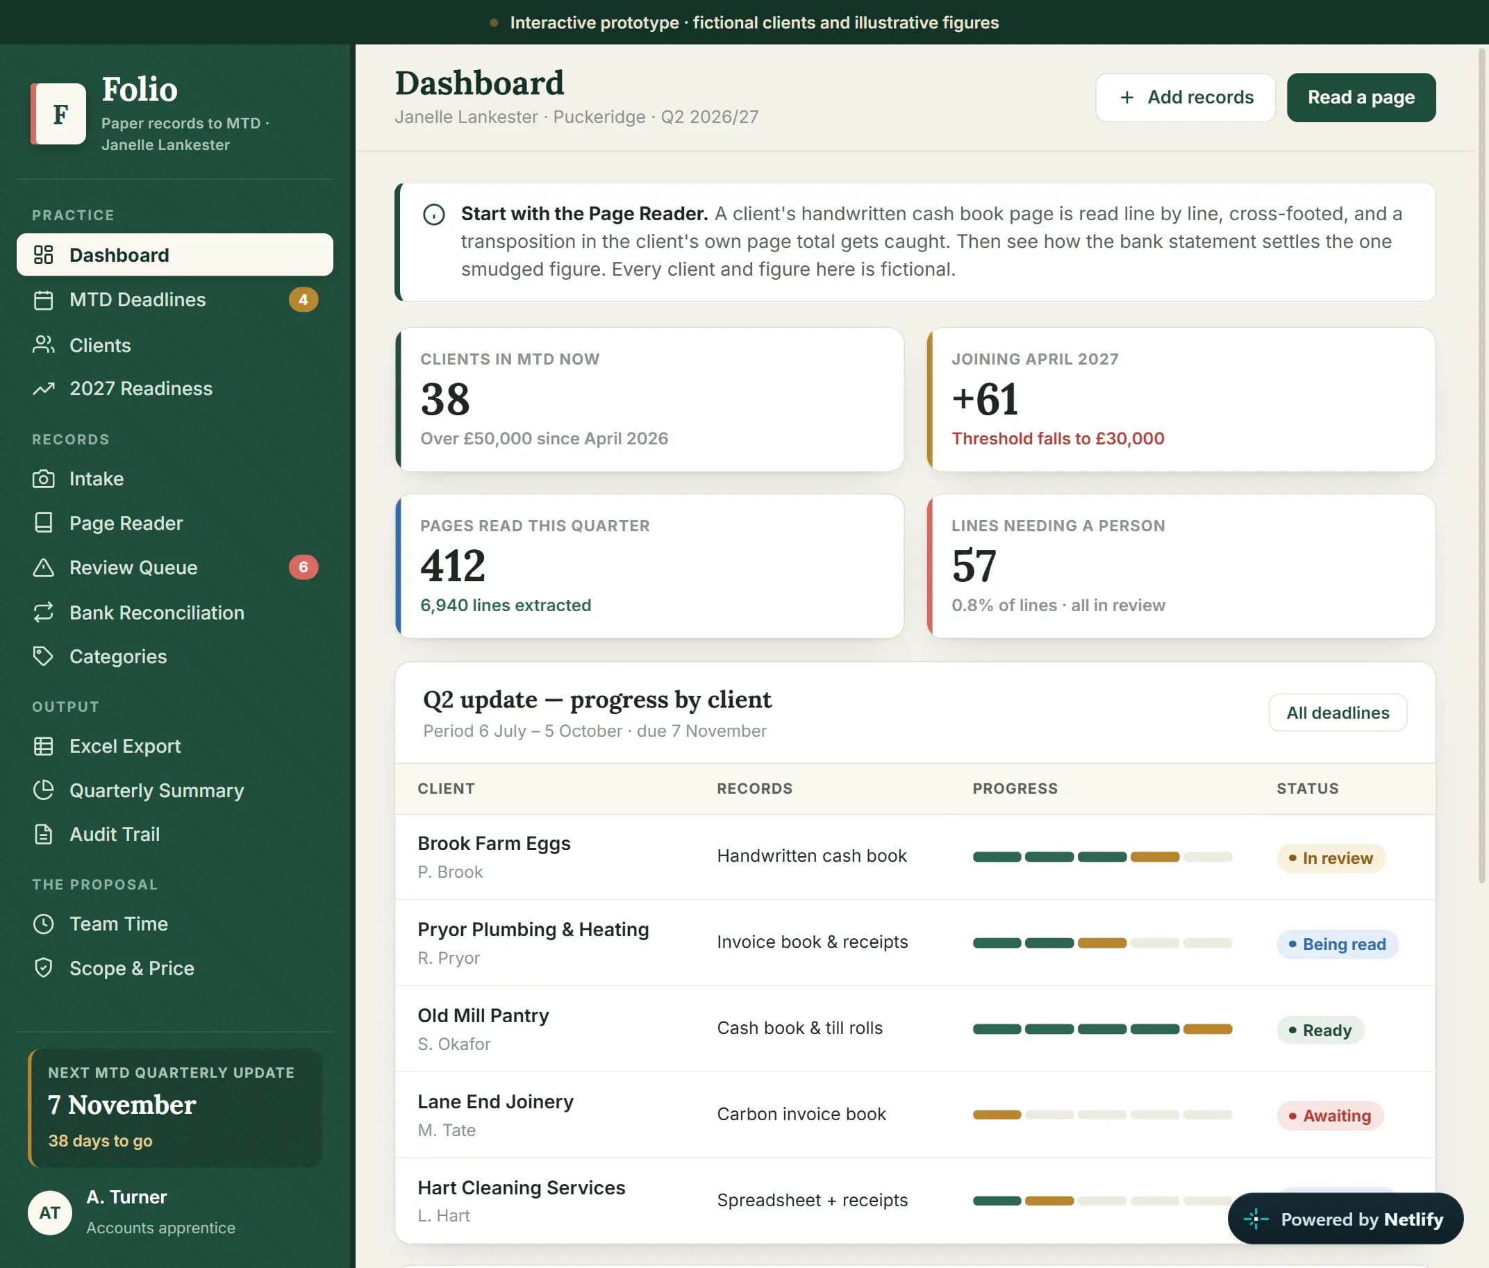The height and width of the screenshot is (1268, 1489).
Task: Click the Excel Export table icon
Action: pos(43,746)
